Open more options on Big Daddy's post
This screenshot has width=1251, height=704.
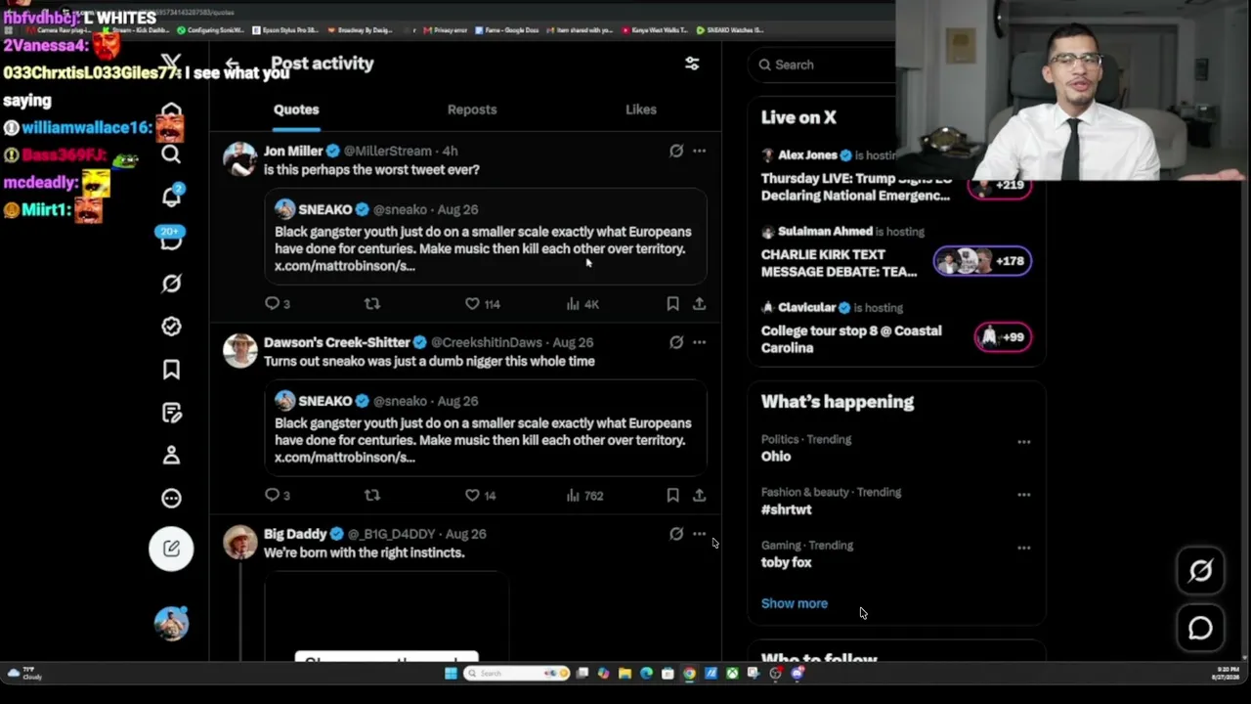point(699,534)
